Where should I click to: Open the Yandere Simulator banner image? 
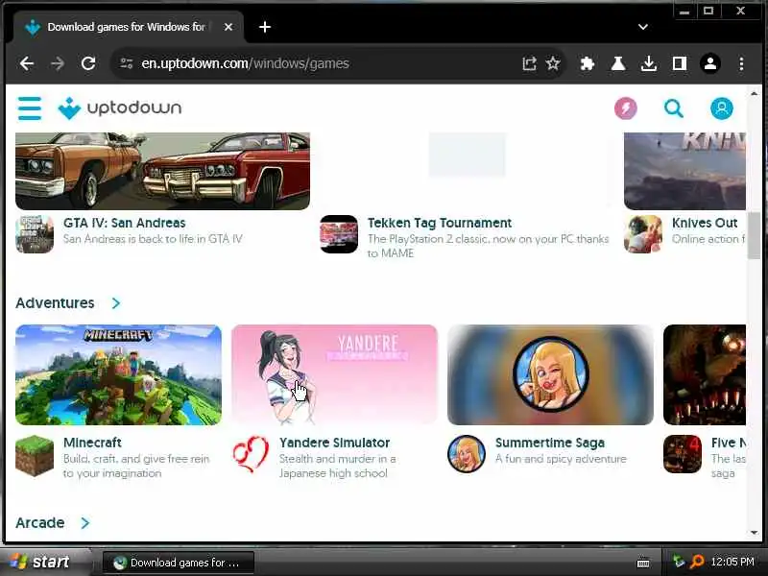[x=334, y=374]
